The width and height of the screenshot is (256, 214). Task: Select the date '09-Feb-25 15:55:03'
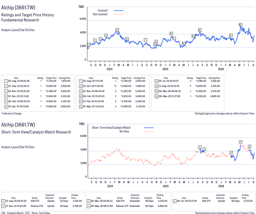(94, 96)
